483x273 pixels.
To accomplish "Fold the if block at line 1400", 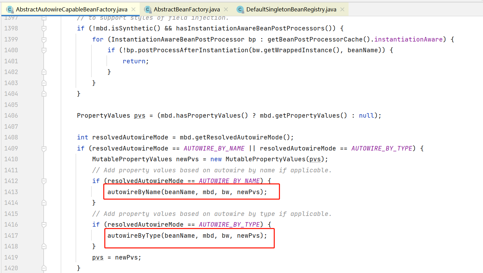I will coord(44,50).
